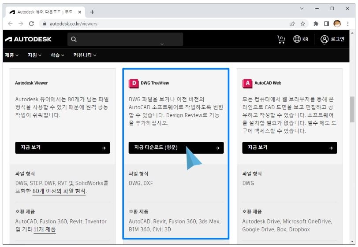Go back with the browser back arrow
The height and width of the screenshot is (247, 358).
(x=10, y=24)
